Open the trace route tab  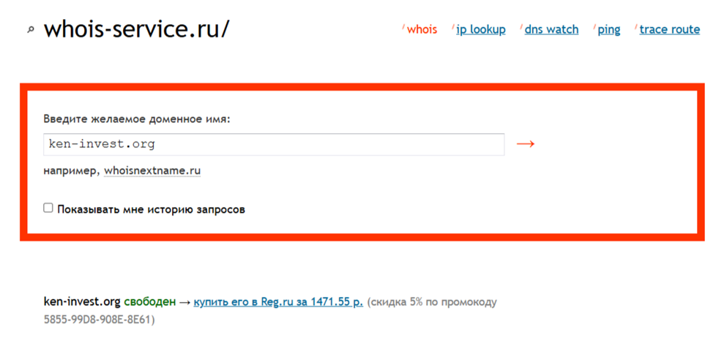[669, 29]
